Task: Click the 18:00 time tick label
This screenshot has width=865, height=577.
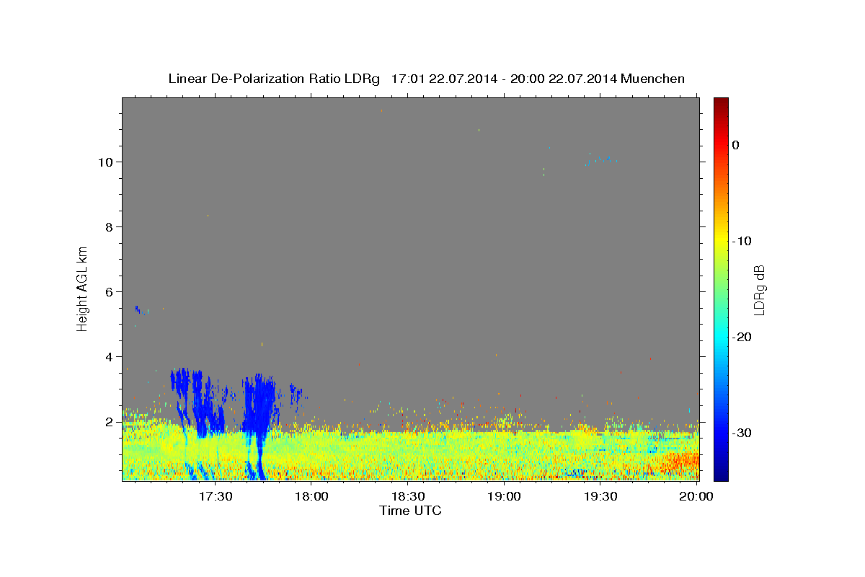Action: click(312, 496)
